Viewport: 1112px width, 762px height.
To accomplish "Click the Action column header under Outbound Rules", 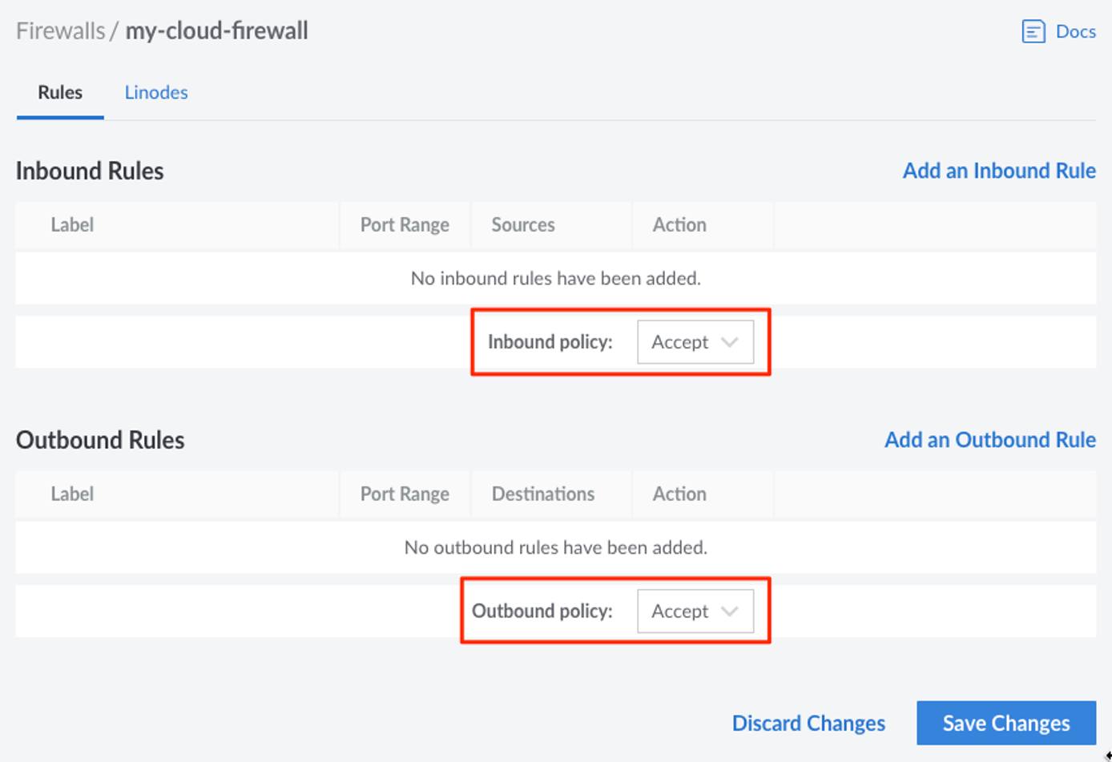I will pyautogui.click(x=679, y=494).
